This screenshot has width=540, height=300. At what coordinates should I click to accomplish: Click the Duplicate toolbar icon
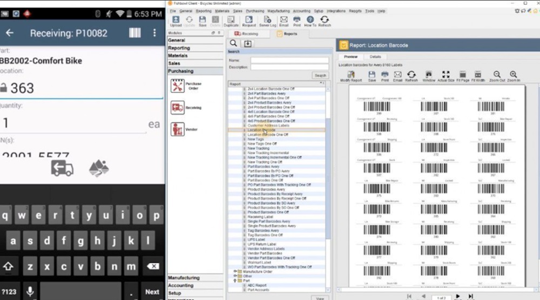click(231, 20)
